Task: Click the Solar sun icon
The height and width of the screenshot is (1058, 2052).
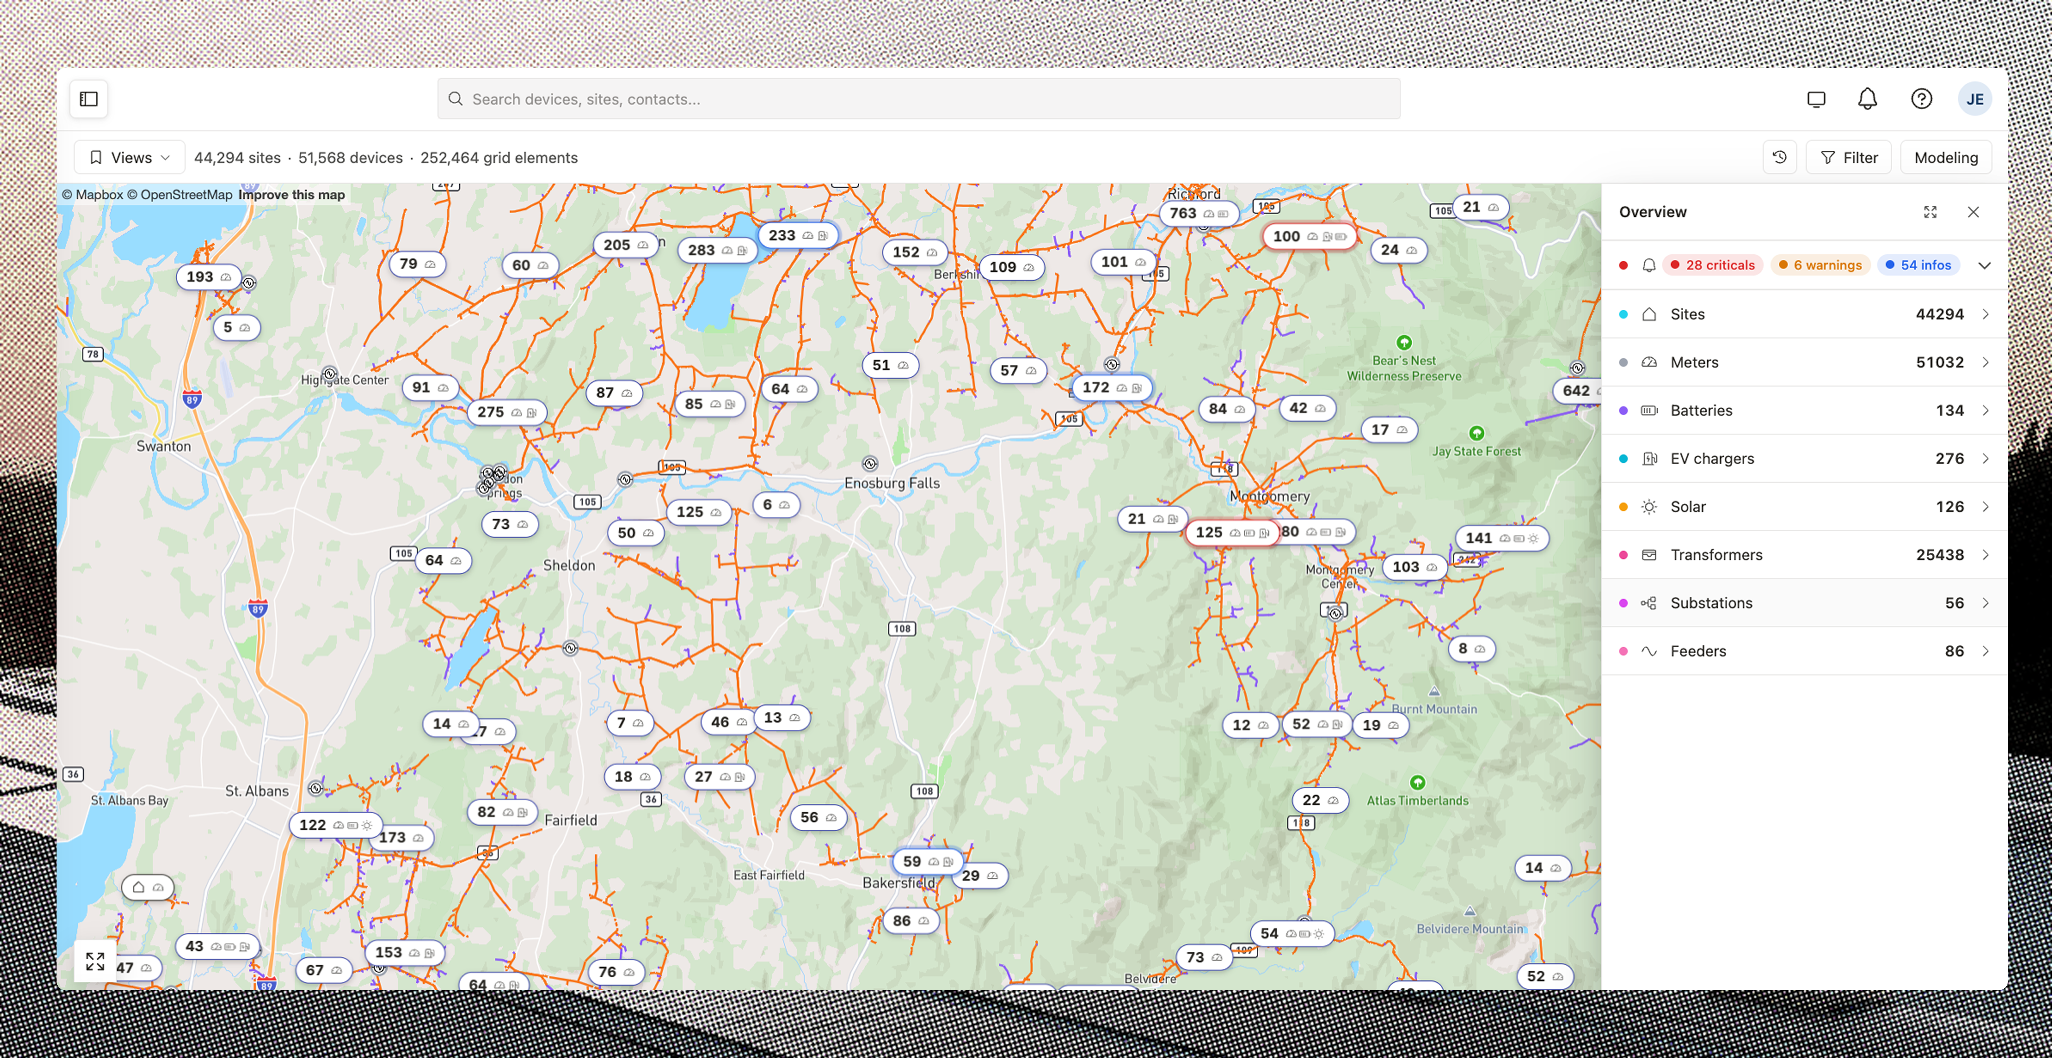Action: (1649, 507)
